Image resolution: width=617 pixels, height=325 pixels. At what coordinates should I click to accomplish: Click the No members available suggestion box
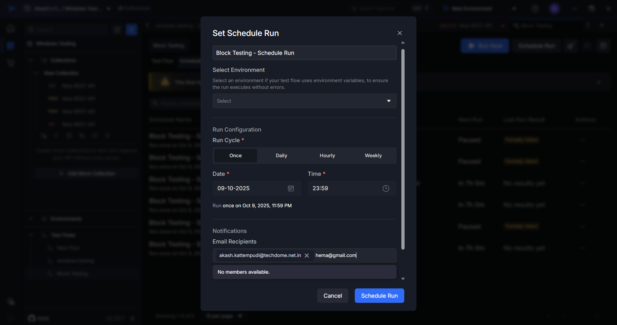[304, 272]
